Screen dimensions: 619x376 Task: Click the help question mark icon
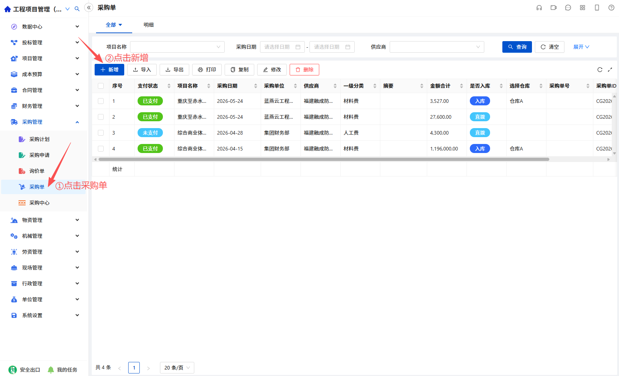point(611,8)
